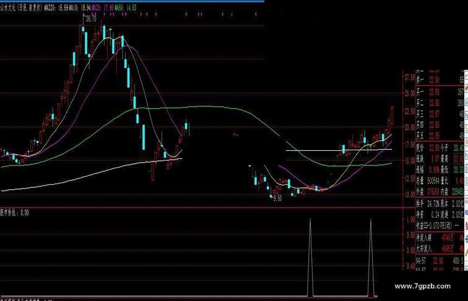Image resolution: width=468 pixels, height=301 pixels.
Task: Click the 14:57 22.90 trade tick row
Action: (440, 261)
